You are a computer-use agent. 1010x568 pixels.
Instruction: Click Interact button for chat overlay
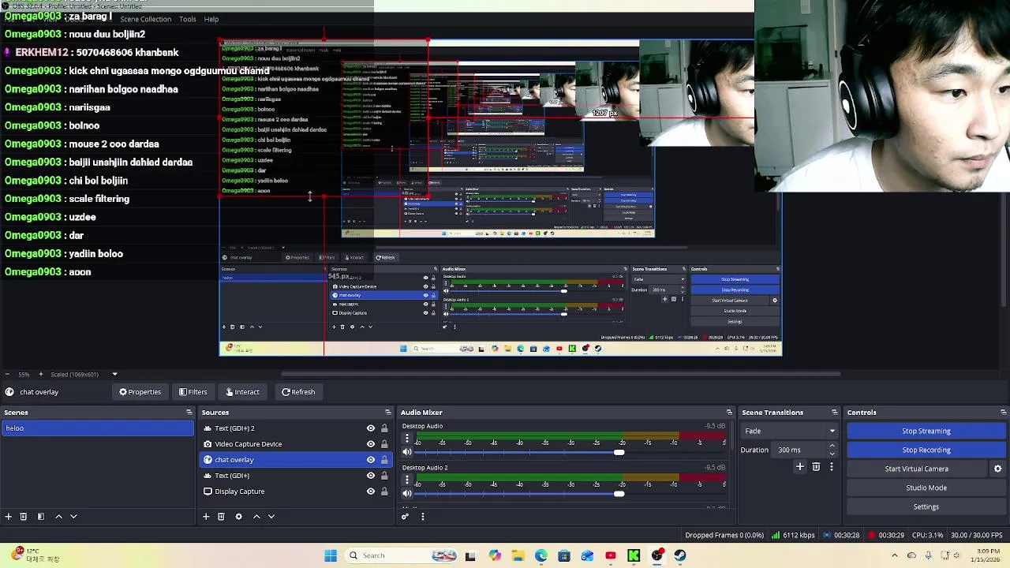pyautogui.click(x=242, y=392)
